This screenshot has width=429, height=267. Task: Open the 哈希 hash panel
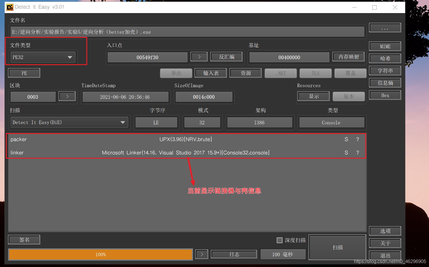click(385, 59)
